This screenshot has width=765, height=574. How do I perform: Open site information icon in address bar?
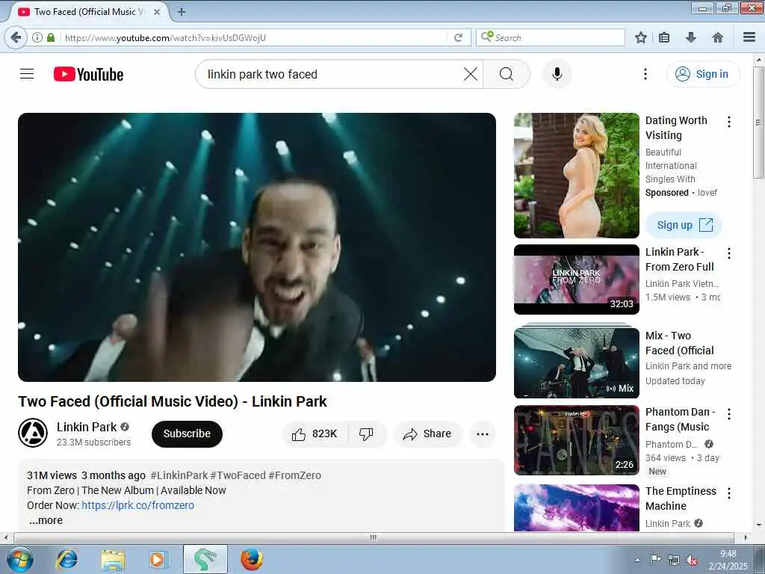coord(37,37)
